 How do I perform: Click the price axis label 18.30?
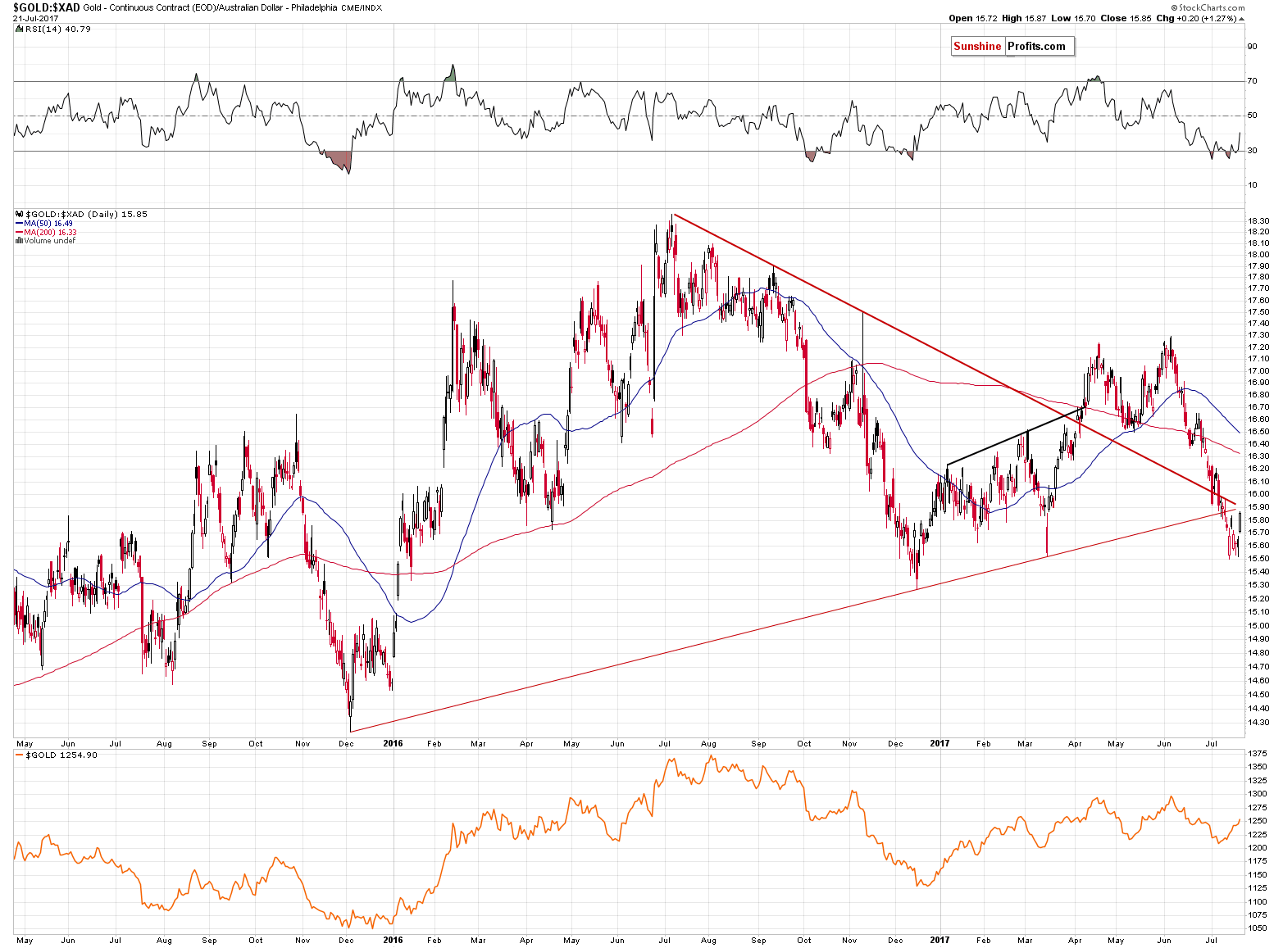click(1258, 221)
